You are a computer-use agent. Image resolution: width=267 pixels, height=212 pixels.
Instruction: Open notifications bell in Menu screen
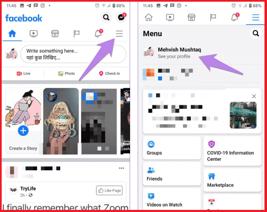click(x=235, y=17)
